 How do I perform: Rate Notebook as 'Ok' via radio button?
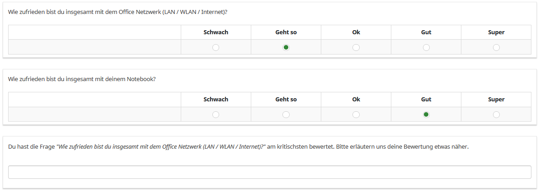point(356,114)
